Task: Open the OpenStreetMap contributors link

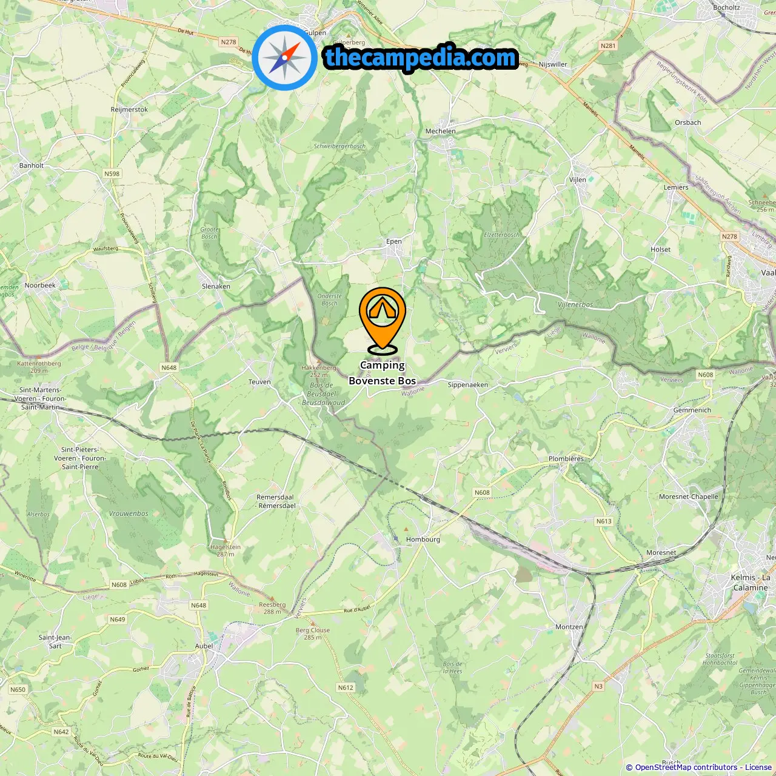Action: pos(686,768)
